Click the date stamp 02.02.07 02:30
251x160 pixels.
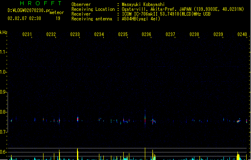(24, 18)
